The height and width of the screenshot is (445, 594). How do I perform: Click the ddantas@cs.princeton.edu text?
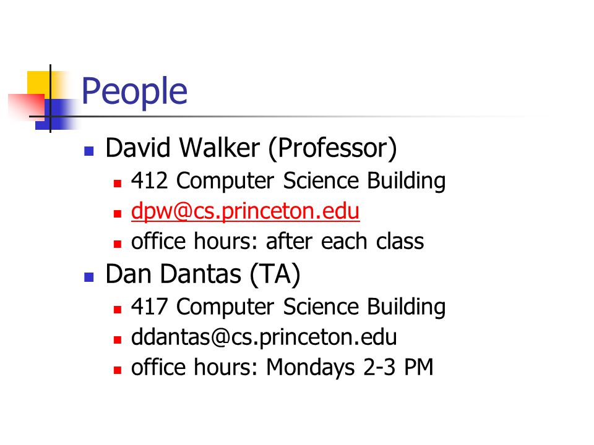point(264,337)
